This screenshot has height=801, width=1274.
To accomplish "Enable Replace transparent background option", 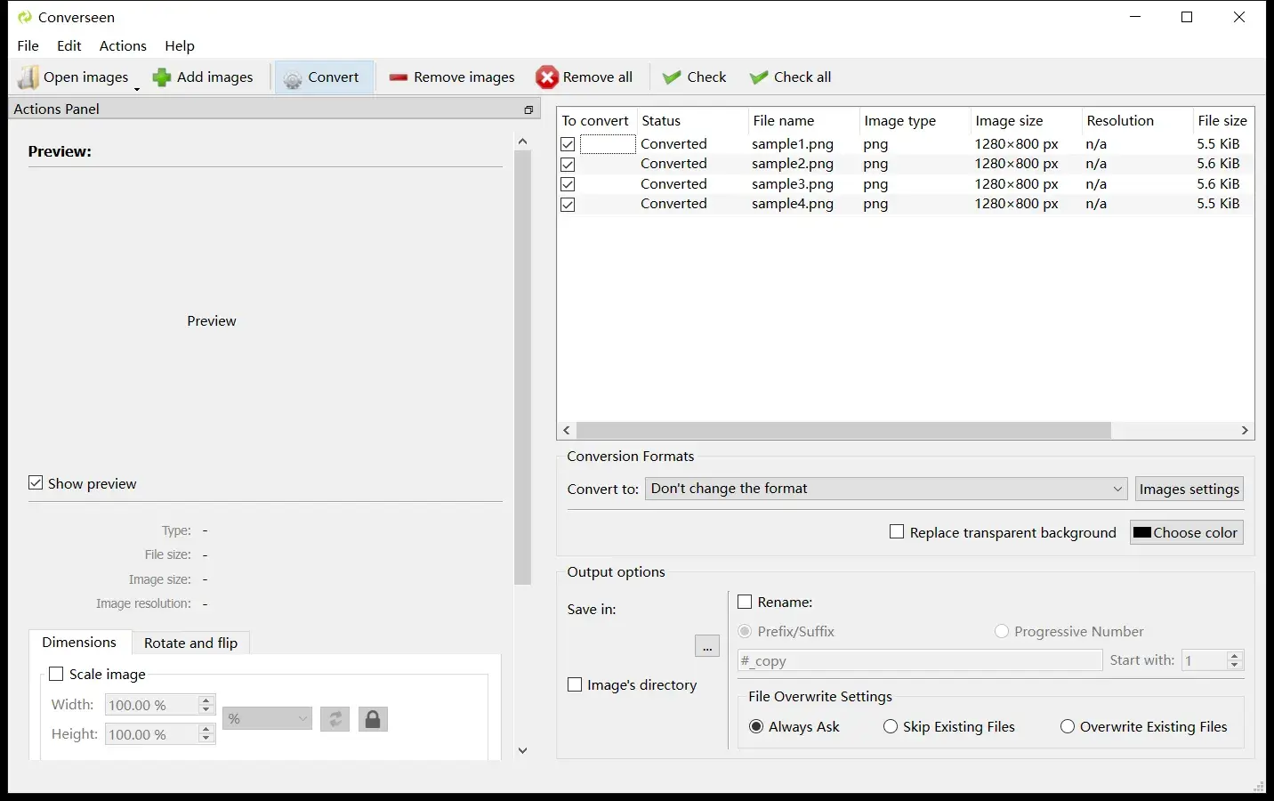I will coord(897,531).
